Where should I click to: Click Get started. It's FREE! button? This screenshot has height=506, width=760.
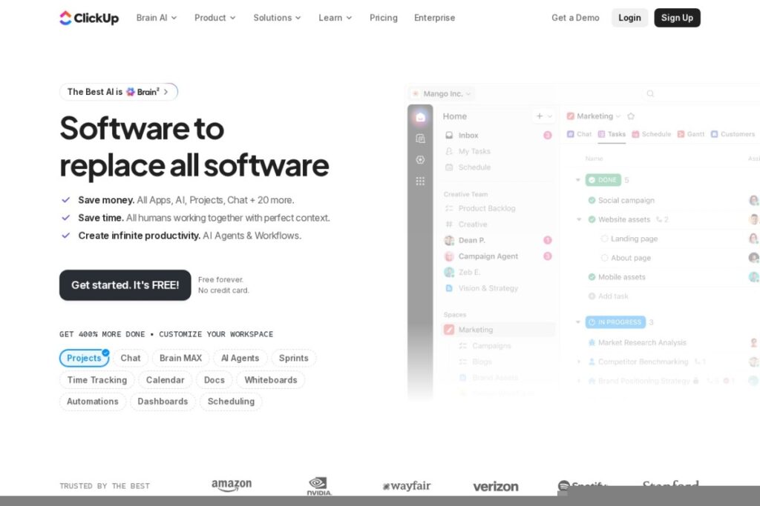pos(125,285)
